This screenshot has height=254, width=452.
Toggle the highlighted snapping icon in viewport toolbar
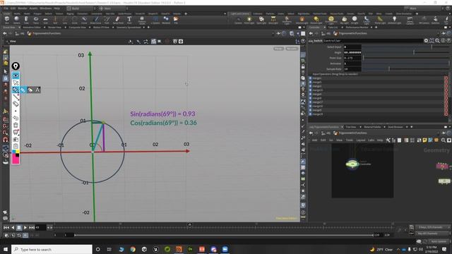[x=154, y=42]
